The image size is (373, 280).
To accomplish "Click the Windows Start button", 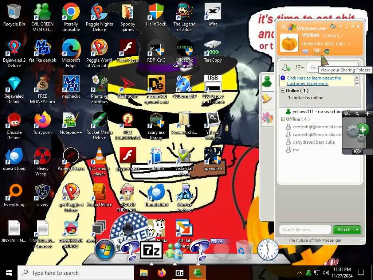I will [x=9, y=273].
